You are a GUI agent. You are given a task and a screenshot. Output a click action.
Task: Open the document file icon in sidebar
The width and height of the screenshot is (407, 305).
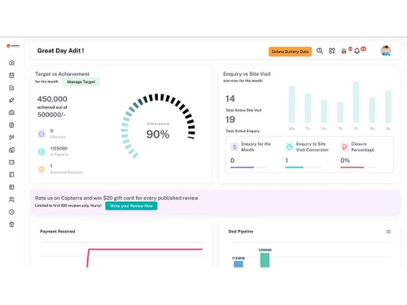tap(11, 125)
